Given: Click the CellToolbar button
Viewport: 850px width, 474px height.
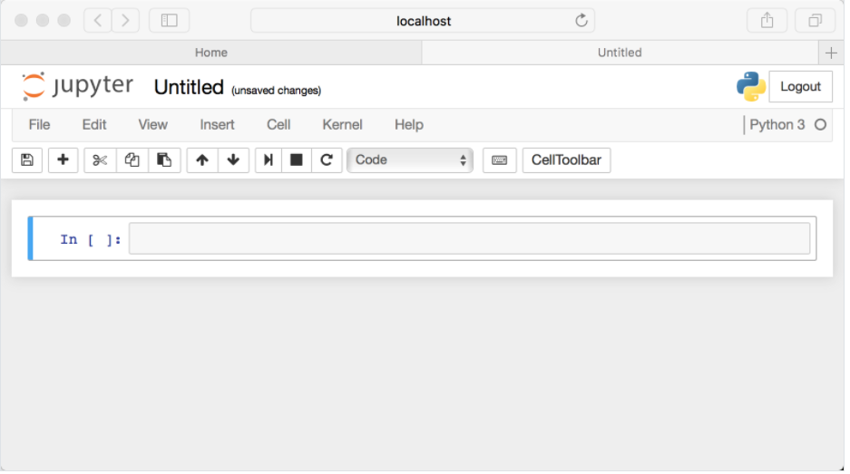Looking at the screenshot, I should pos(566,160).
